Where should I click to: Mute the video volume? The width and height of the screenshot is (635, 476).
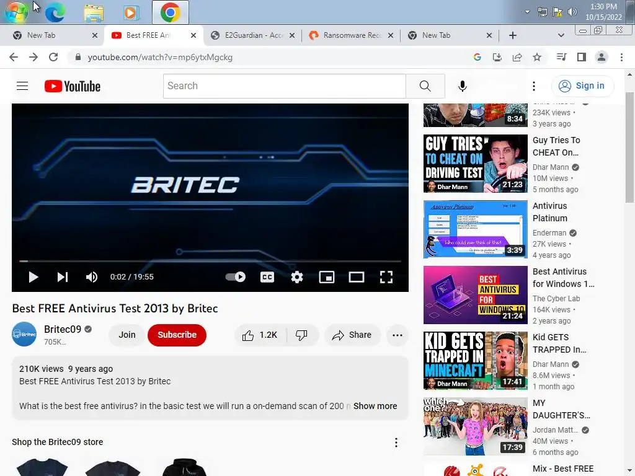coord(92,277)
